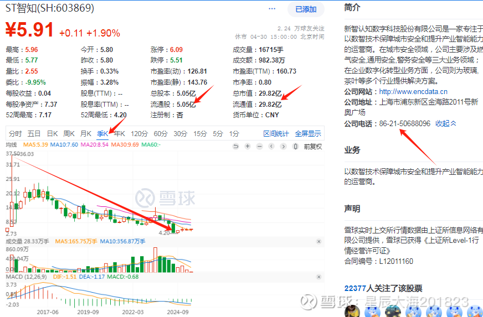Toggle candlestick chart style icon
The width and height of the screenshot is (483, 317).
pos(295,147)
